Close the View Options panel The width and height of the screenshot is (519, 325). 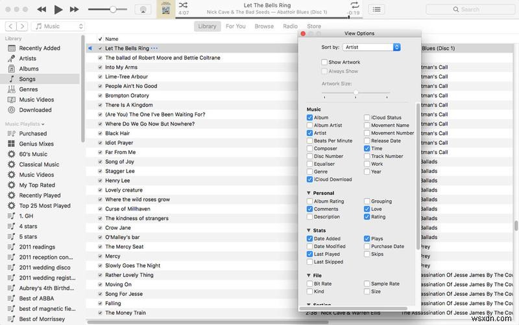[x=302, y=34]
